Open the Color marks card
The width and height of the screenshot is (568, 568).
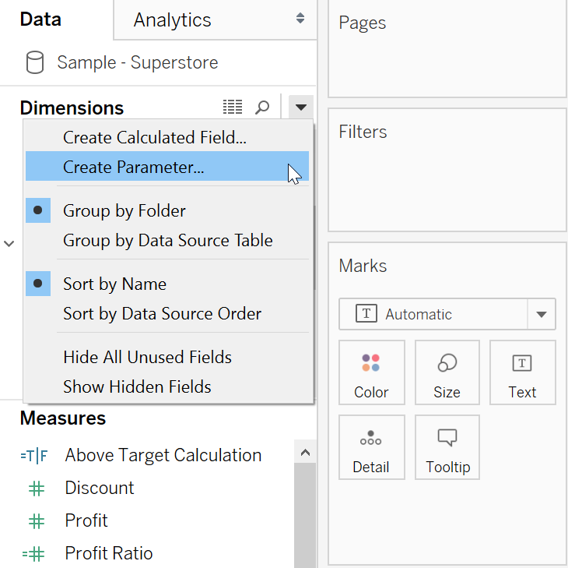(x=371, y=372)
